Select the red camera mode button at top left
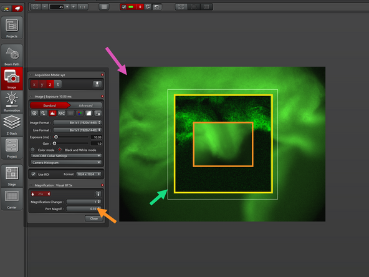369x277 pixels. (17, 9)
